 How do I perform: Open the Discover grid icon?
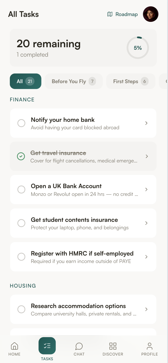point(113,346)
